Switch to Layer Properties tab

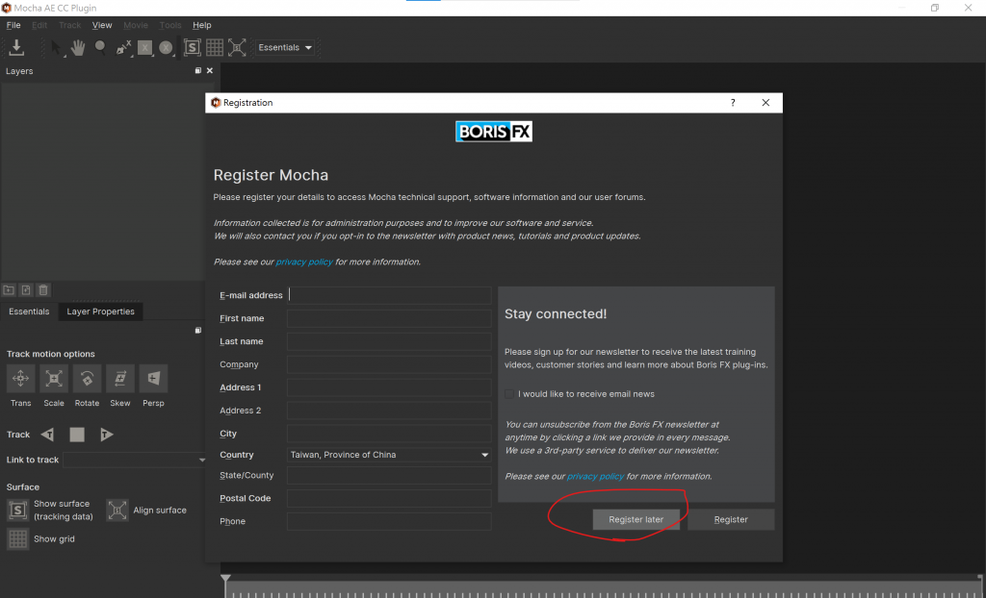click(x=100, y=311)
